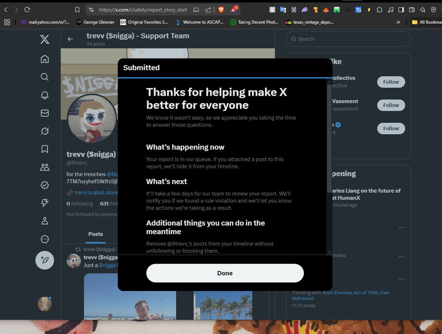Open Communities people icon in sidebar
Screen dimensions: 442x334
pyautogui.click(x=45, y=167)
